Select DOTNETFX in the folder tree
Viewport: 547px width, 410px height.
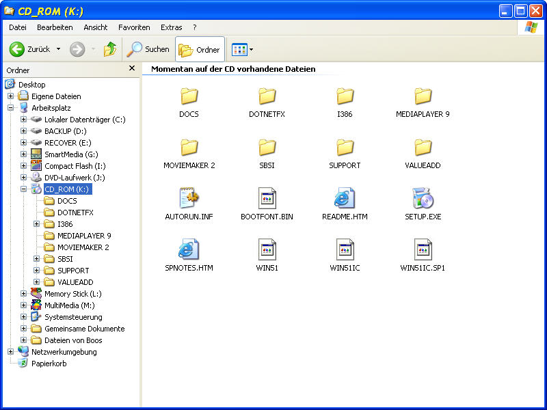(x=75, y=213)
